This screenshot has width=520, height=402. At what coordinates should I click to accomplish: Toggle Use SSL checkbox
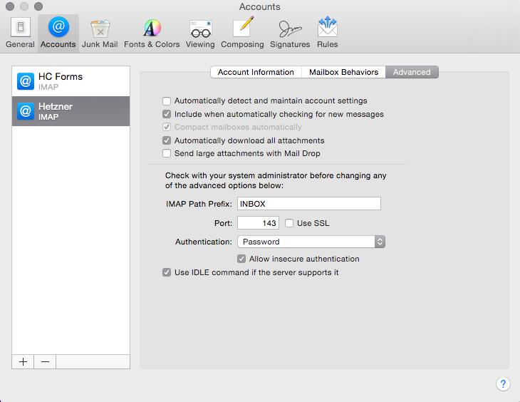[289, 223]
